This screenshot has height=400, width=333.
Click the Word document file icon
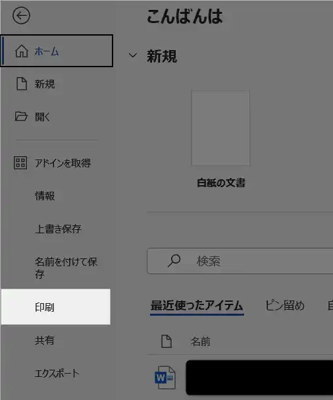(165, 378)
